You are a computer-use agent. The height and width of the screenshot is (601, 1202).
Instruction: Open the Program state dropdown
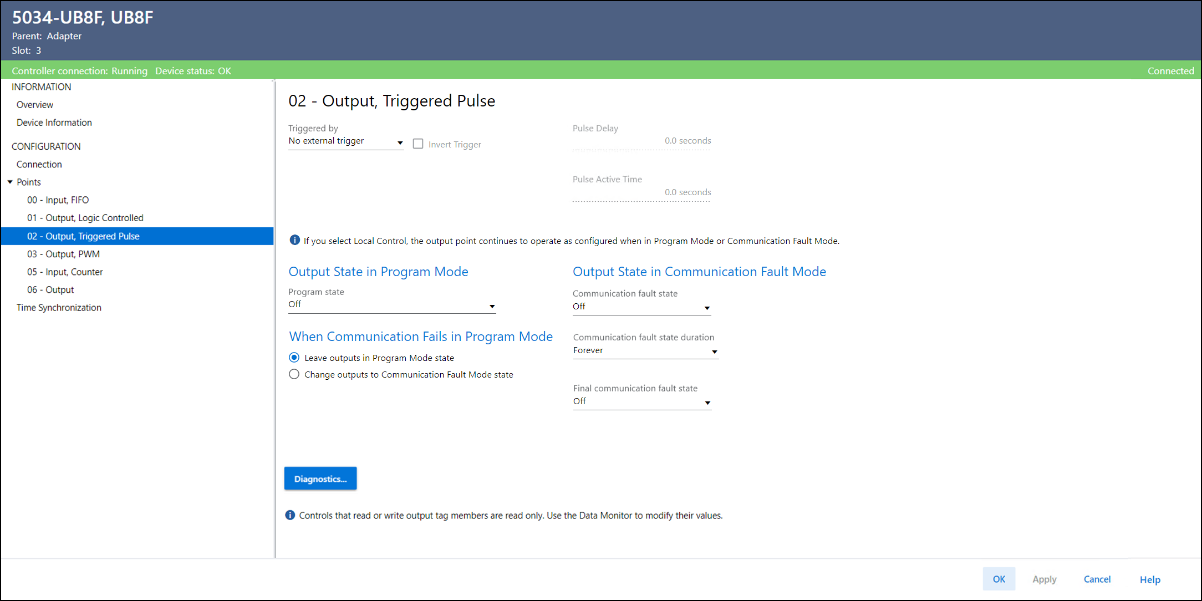point(391,305)
